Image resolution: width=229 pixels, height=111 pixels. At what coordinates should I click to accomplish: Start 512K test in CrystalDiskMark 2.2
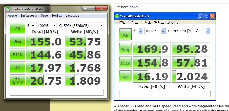point(126,63)
